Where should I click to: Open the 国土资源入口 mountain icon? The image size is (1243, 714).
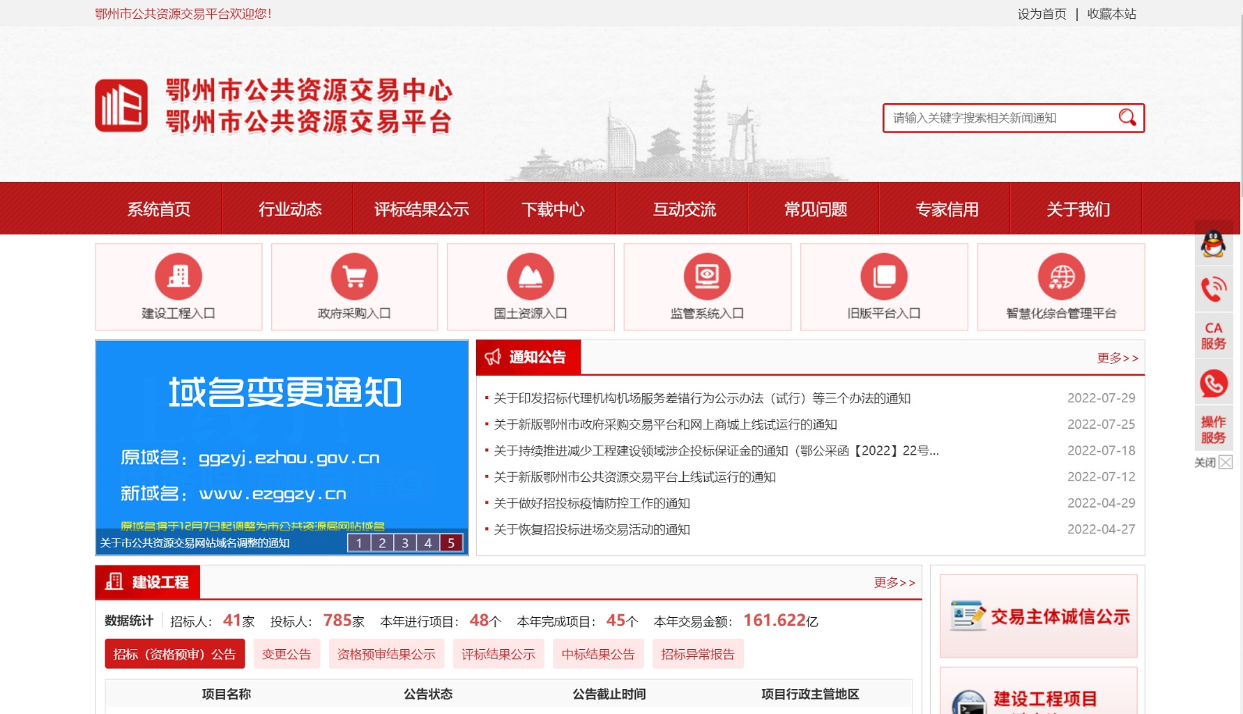[x=531, y=276]
